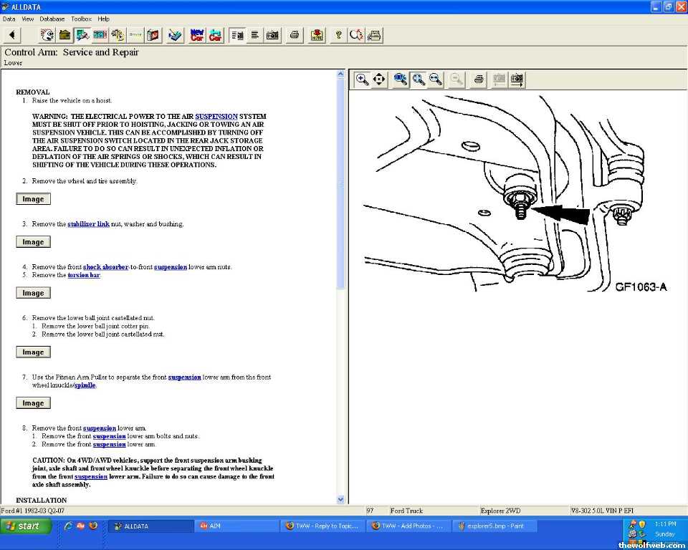Screen dimensions: 688x550
Task: Print the diagram from the image toolbar
Action: point(479,79)
